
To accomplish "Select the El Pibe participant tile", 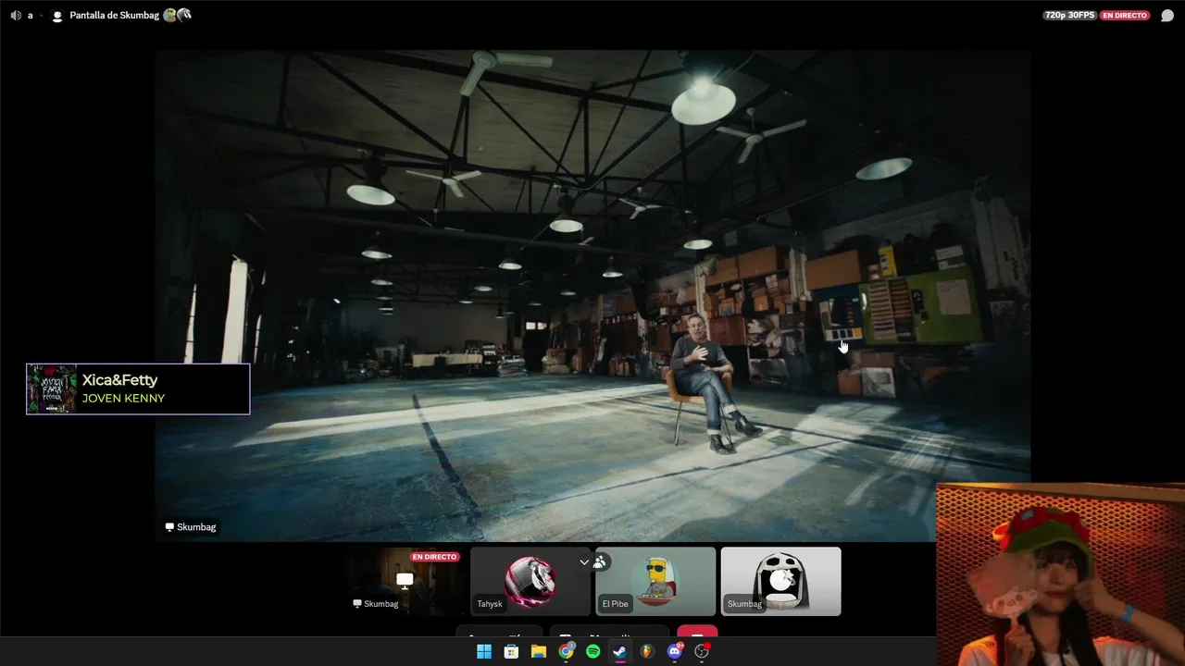I will (655, 581).
